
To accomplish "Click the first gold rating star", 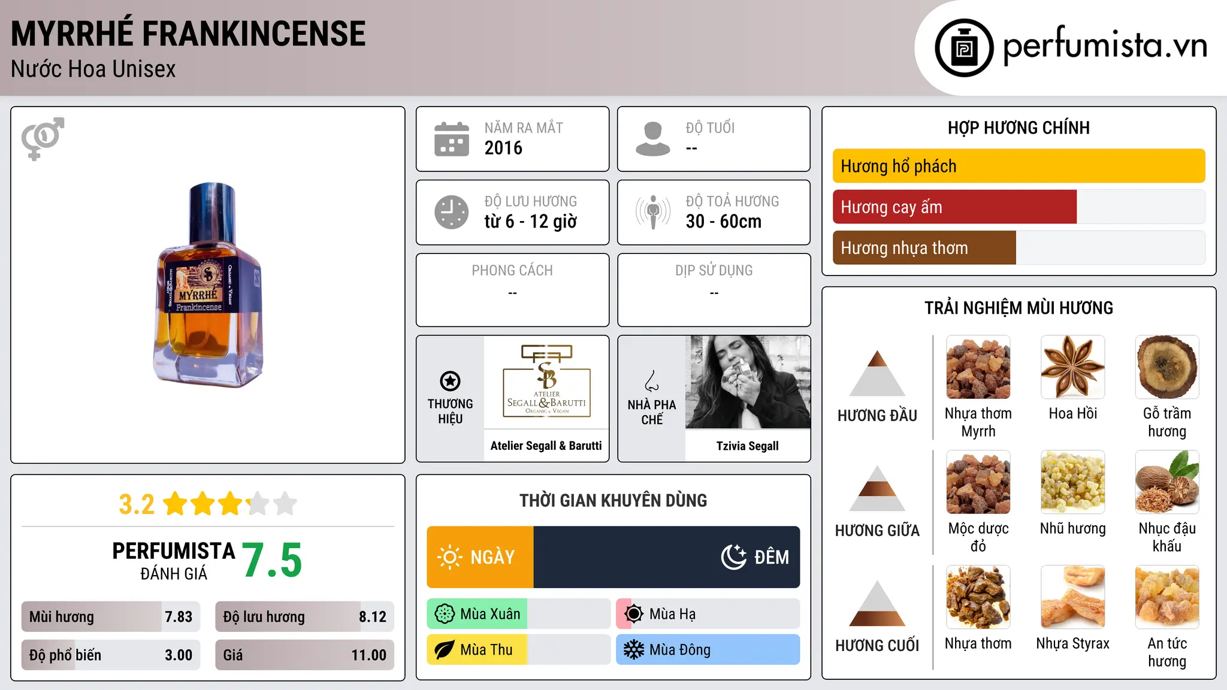I will coord(176,504).
